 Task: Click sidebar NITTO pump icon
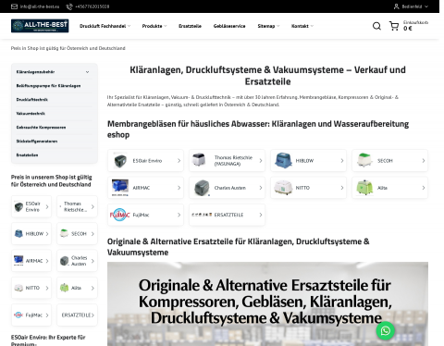click(x=18, y=288)
